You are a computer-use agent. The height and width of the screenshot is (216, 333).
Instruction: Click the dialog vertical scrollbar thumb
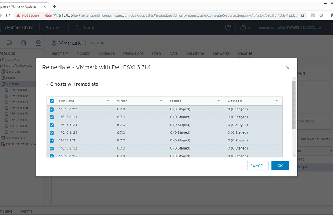click(x=294, y=105)
